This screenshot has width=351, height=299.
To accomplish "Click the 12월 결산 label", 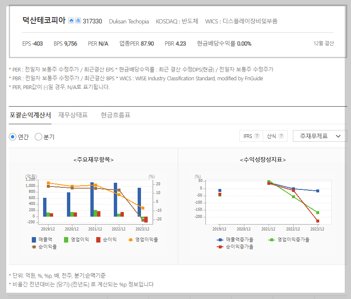I will [x=324, y=43].
